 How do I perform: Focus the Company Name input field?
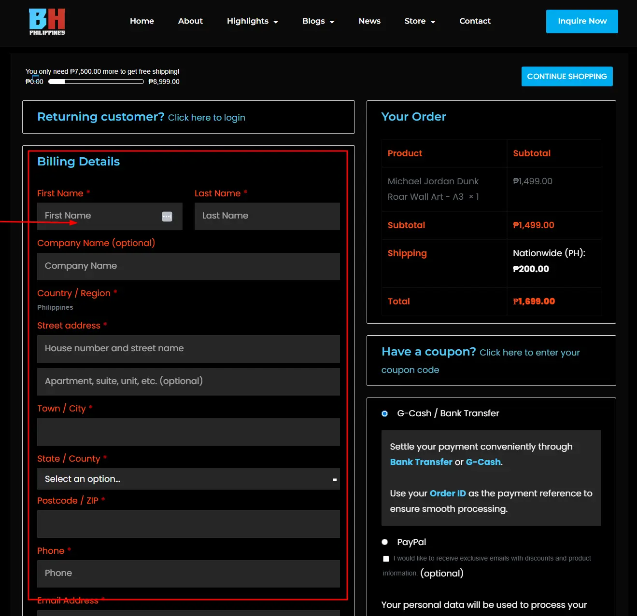(188, 266)
